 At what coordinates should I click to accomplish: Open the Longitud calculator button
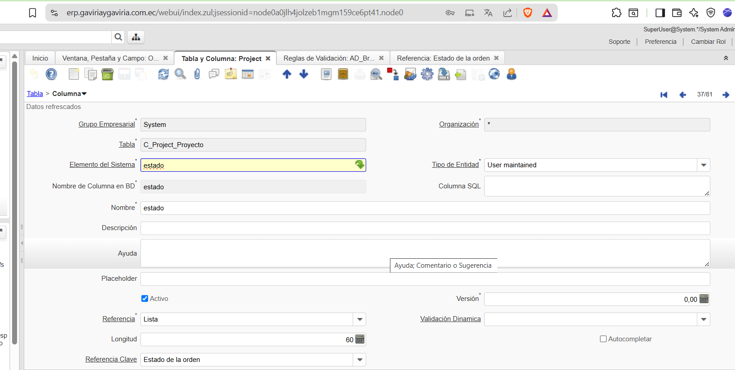coord(360,340)
